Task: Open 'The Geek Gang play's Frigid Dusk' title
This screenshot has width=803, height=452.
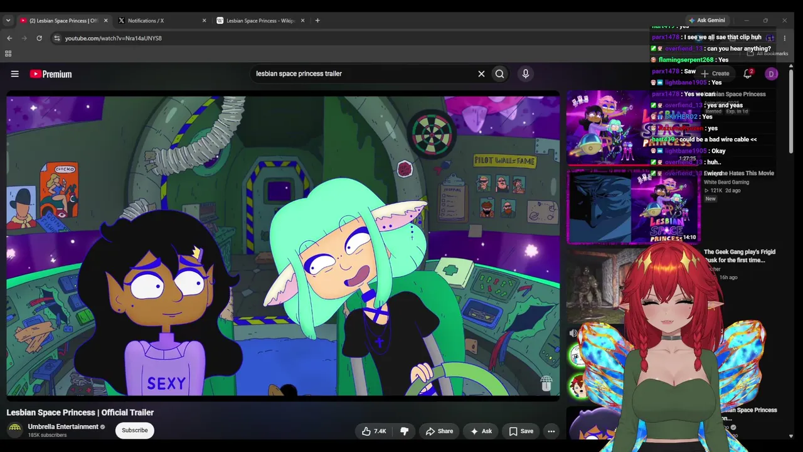Action: click(740, 256)
